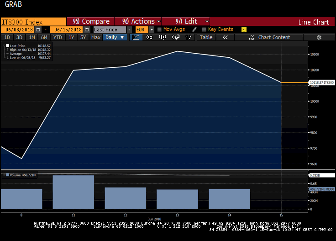Select candle with volume chart icon

click(x=175, y=37)
